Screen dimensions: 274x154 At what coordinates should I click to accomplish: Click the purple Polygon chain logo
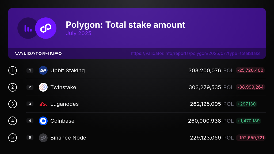[x=46, y=28]
